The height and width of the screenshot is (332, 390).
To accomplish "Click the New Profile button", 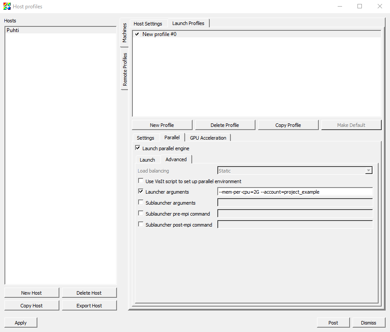I will 162,125.
